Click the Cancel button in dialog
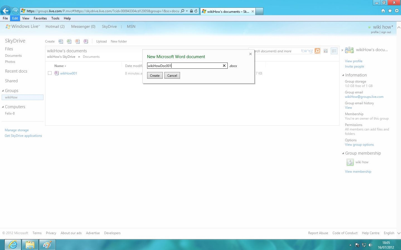This screenshot has height=250, width=401. [x=172, y=75]
